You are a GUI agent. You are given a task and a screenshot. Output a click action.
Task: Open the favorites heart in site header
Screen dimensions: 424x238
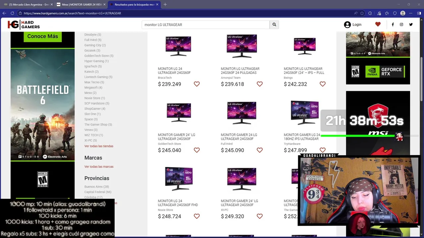378,24
